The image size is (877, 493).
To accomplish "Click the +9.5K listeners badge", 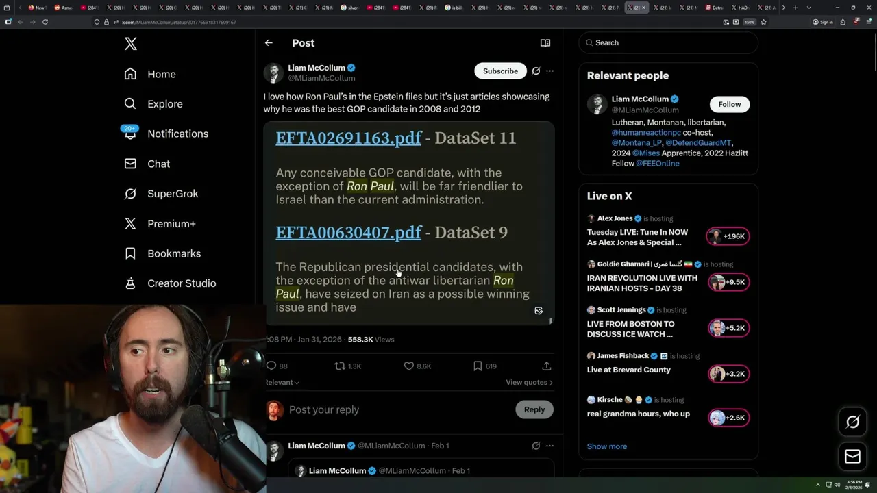I will click(729, 282).
